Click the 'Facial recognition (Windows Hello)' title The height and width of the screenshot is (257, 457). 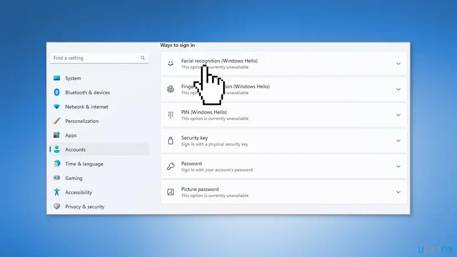220,61
